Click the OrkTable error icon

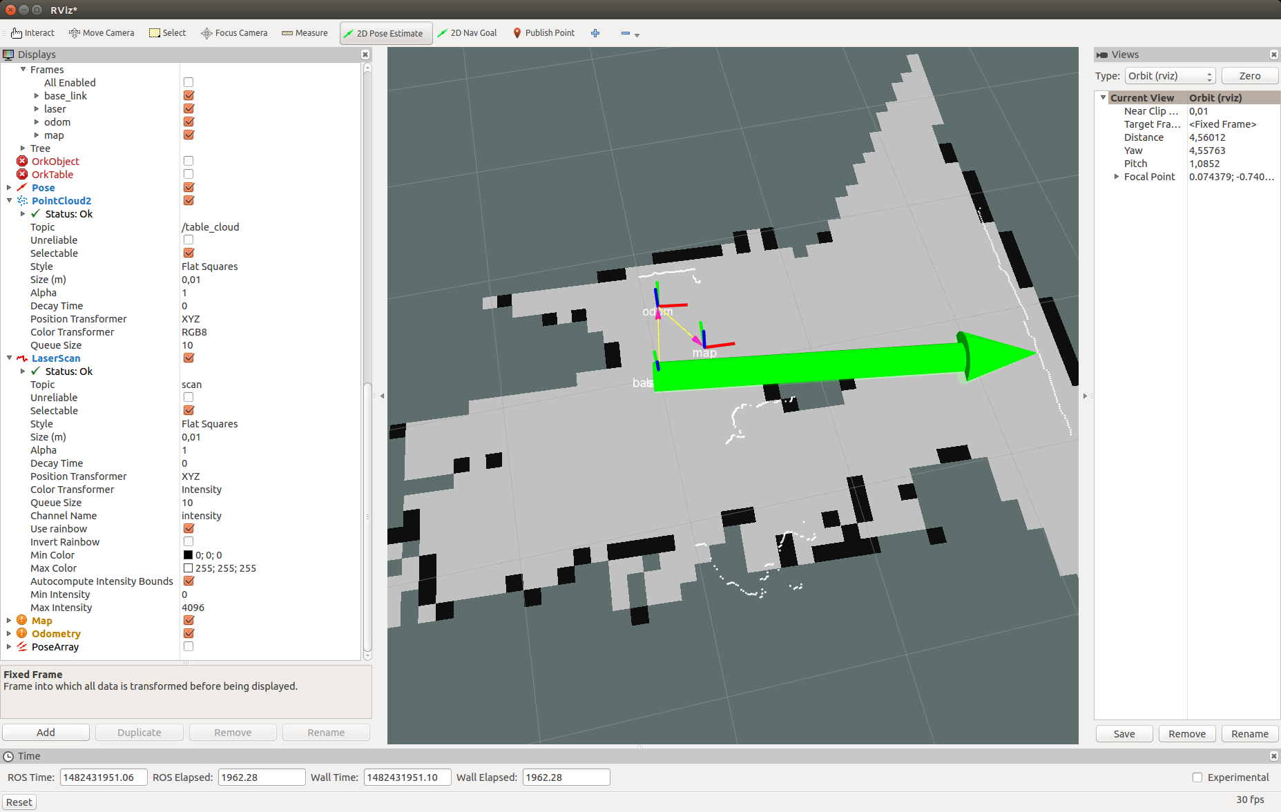[x=22, y=174]
